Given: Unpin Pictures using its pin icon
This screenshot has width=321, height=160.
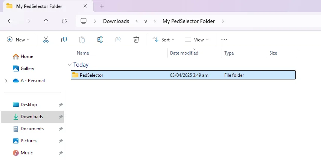Looking at the screenshot, I should (x=61, y=141).
